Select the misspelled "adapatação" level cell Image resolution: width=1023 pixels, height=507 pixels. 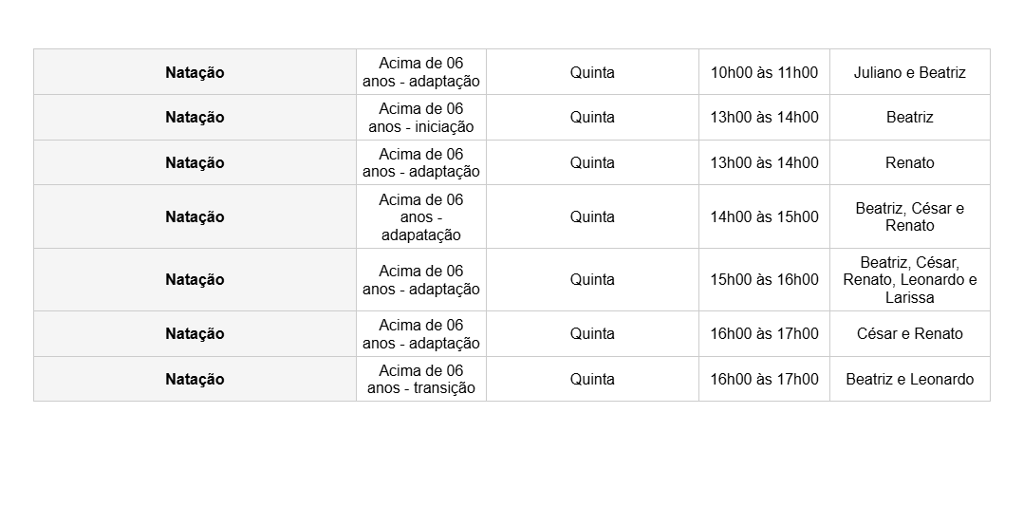coord(420,216)
